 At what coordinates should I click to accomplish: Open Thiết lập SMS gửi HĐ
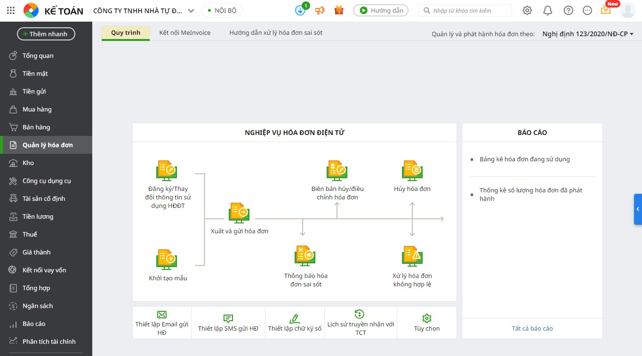pyautogui.click(x=228, y=323)
